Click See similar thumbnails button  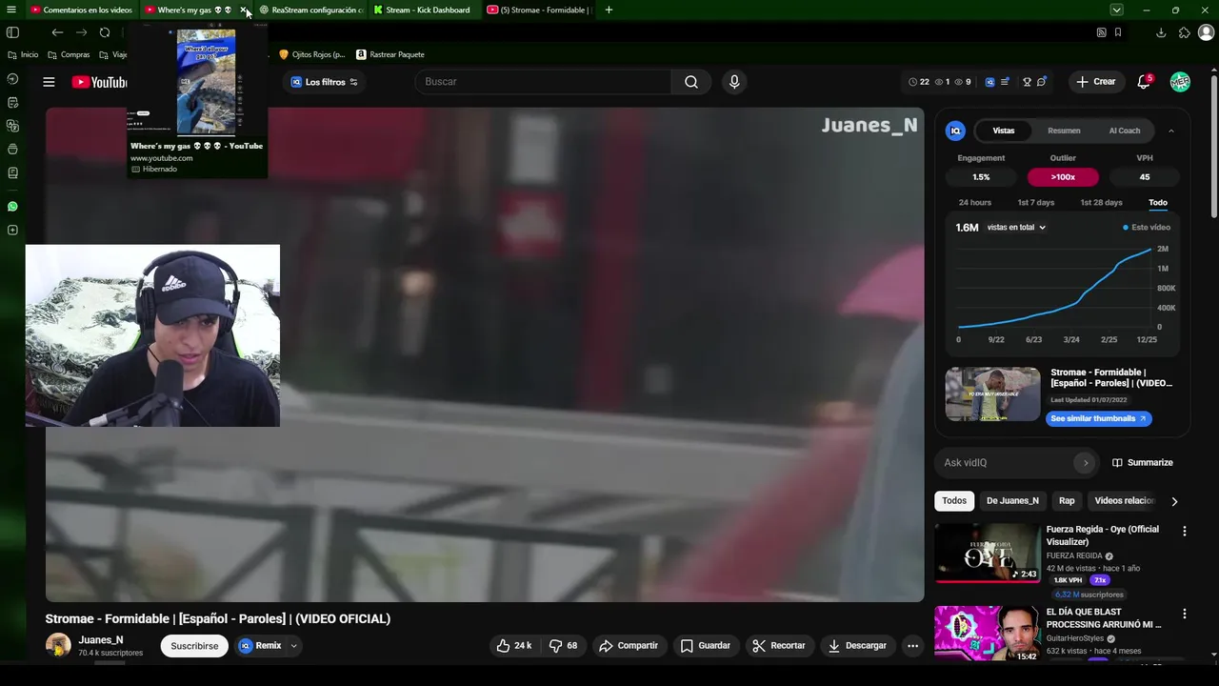1099,418
